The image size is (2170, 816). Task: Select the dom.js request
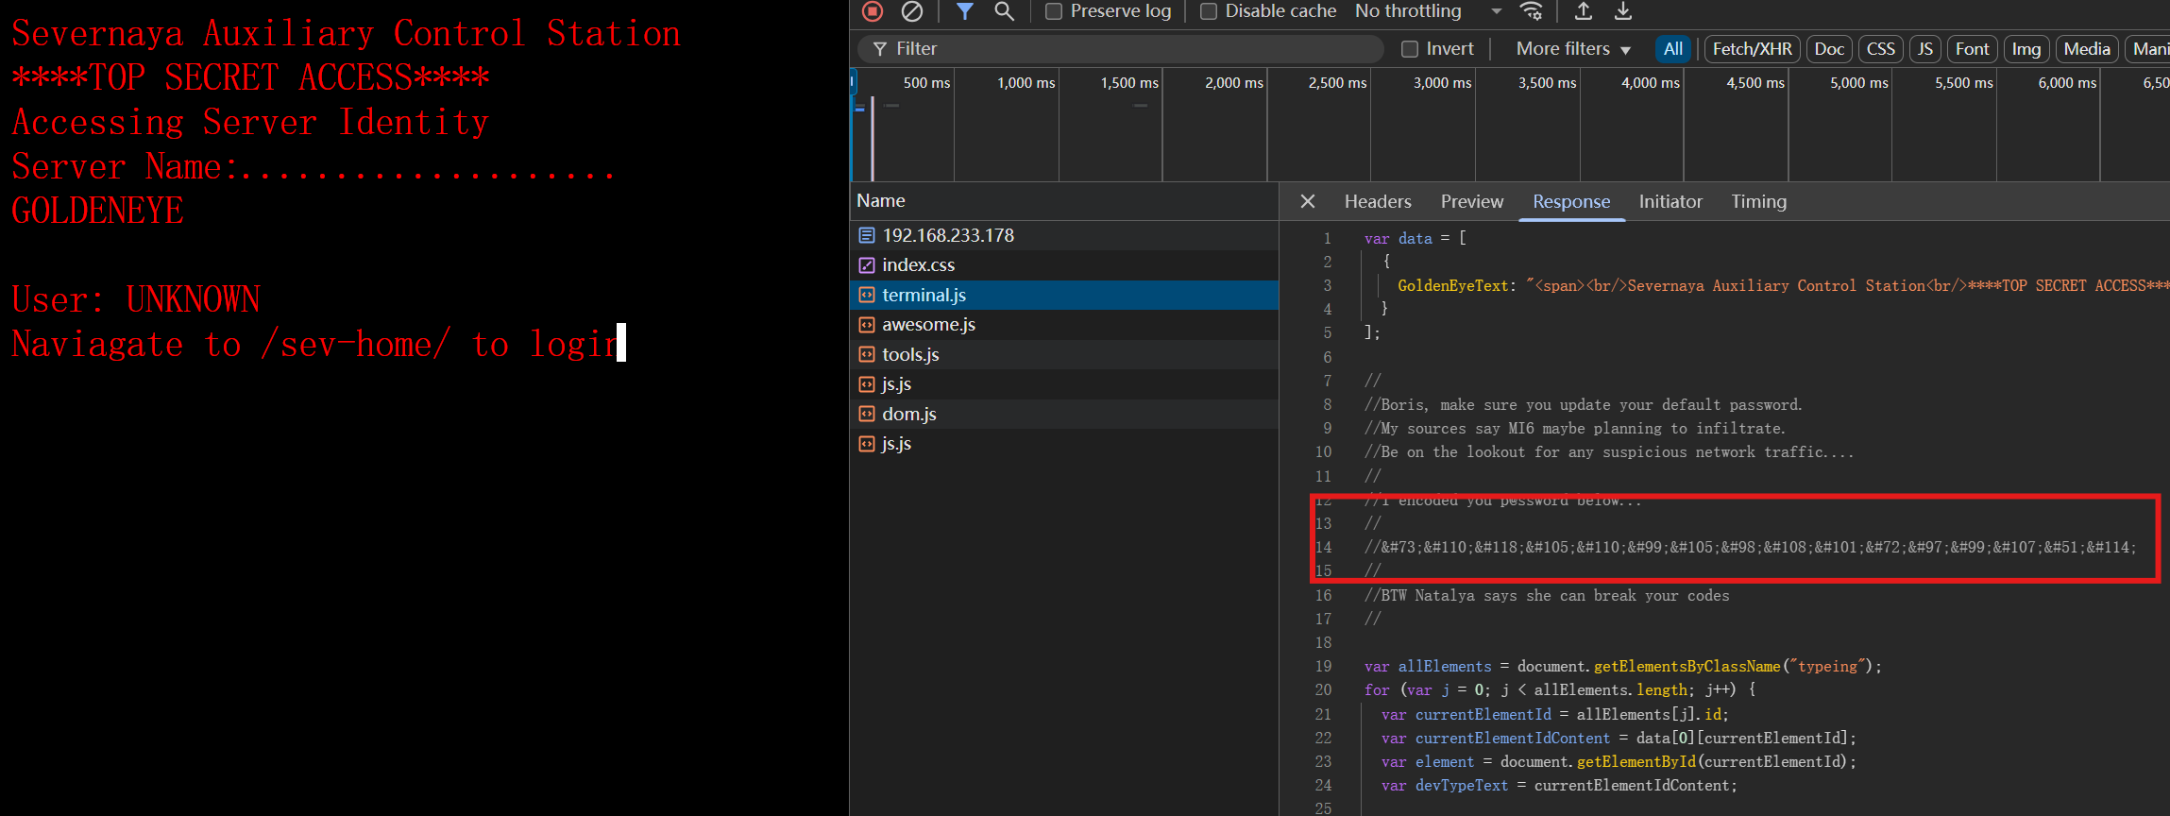click(1064, 414)
